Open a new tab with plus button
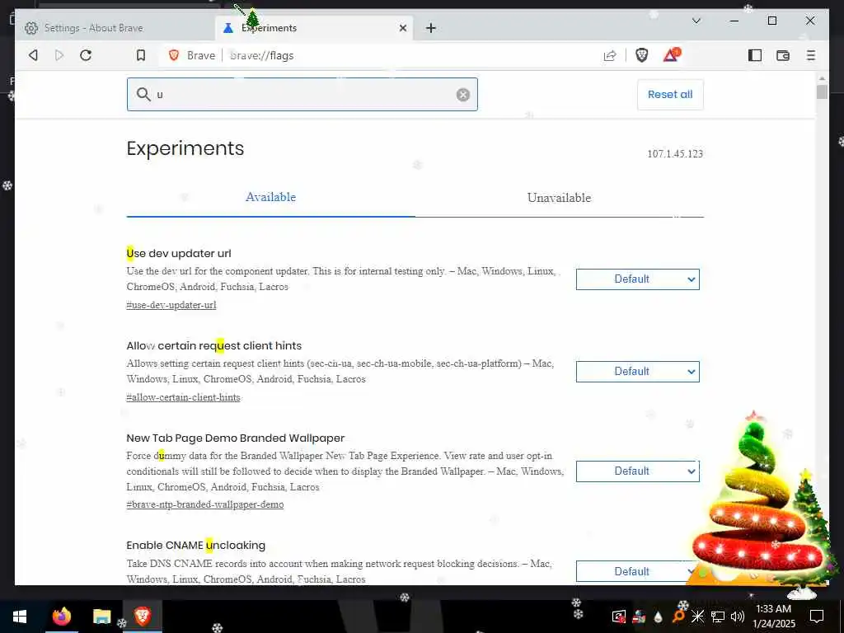The width and height of the screenshot is (844, 633). pyautogui.click(x=430, y=28)
